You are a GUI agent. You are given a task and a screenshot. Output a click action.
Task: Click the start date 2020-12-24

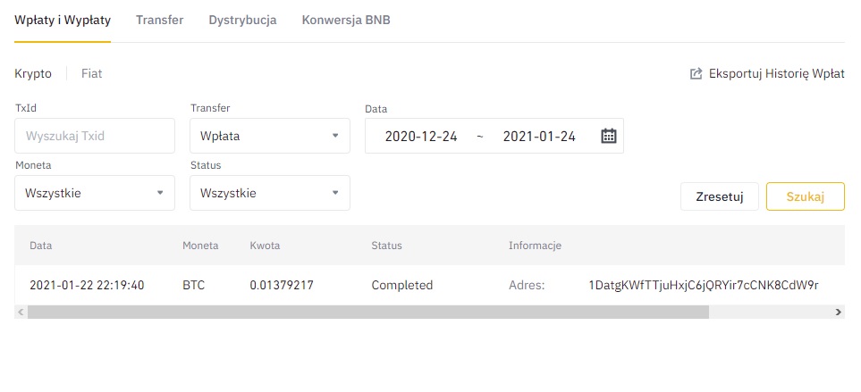(421, 136)
